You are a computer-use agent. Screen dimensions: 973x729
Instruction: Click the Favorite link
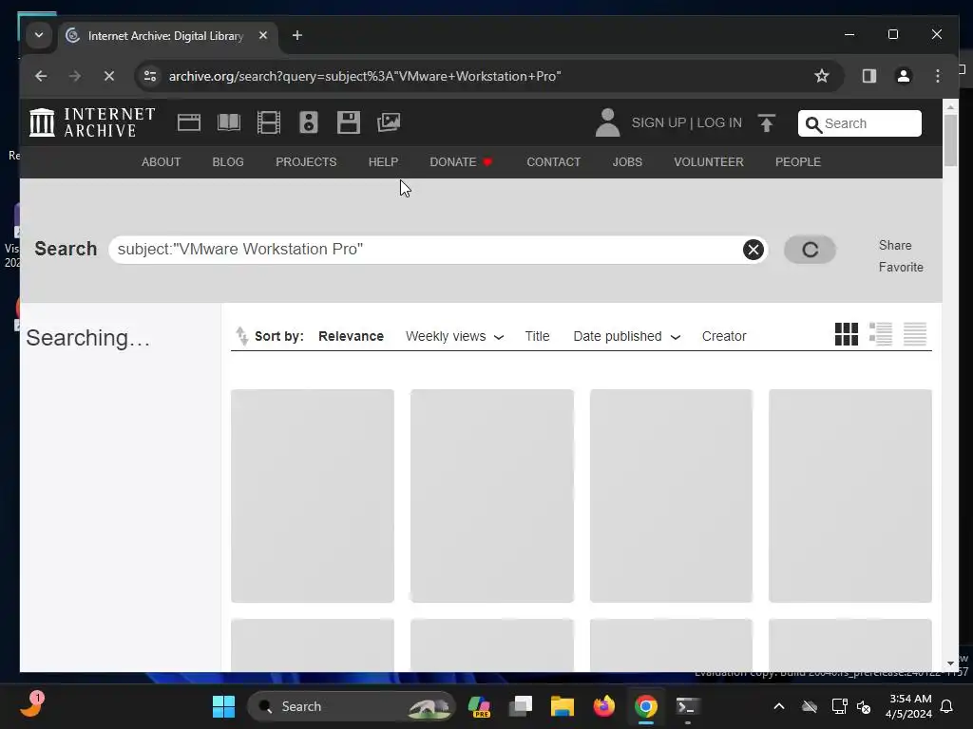901,267
